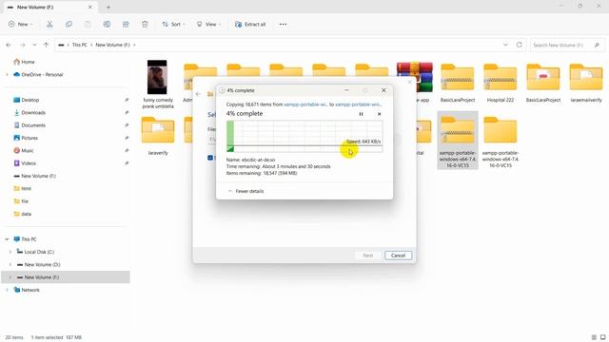This screenshot has width=609, height=342.
Task: Go back using the navigation arrow
Action: [x=9, y=45]
